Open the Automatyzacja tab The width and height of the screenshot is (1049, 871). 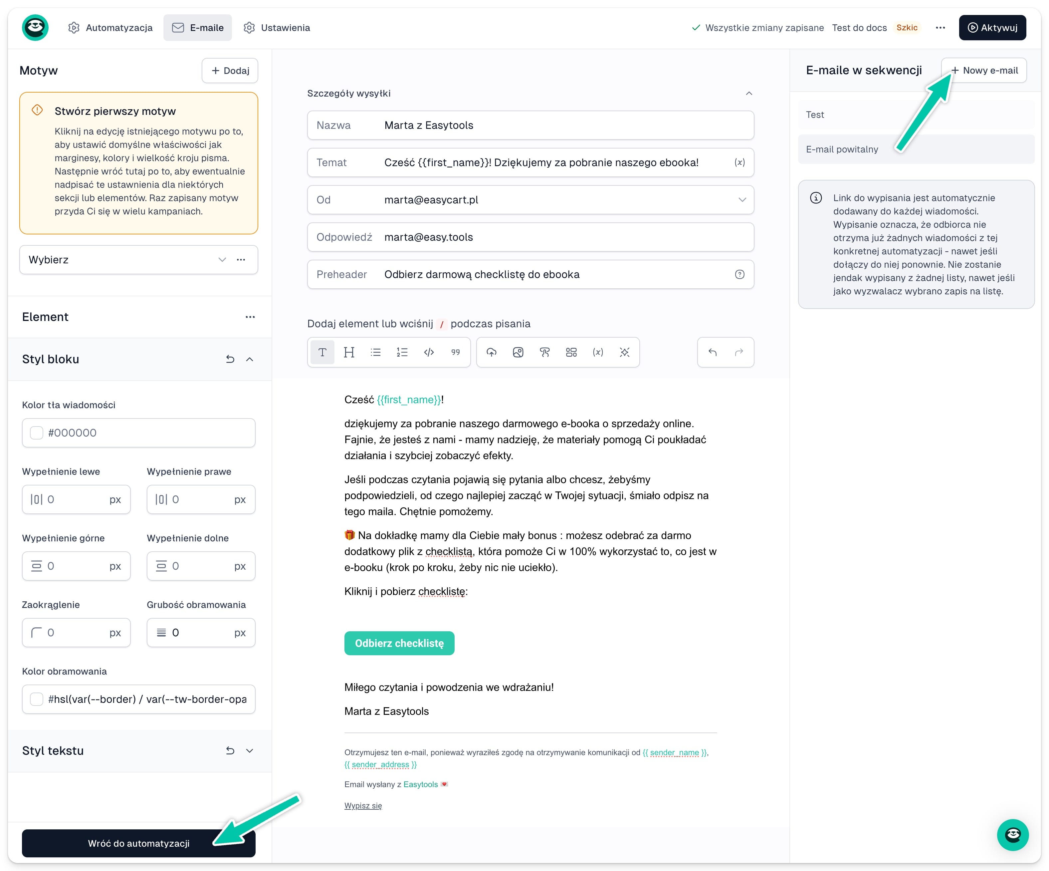[x=110, y=28]
